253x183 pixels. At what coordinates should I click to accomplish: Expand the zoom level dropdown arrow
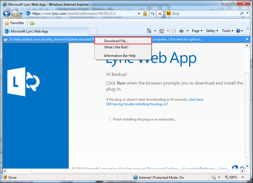[x=242, y=177]
